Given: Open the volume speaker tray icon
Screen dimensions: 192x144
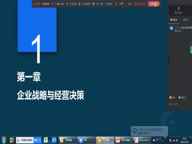Looking at the screenshot, I should coord(177,140).
